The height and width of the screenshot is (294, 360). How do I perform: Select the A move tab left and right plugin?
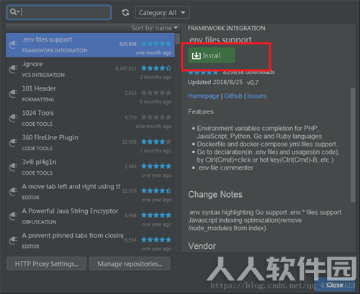90,192
